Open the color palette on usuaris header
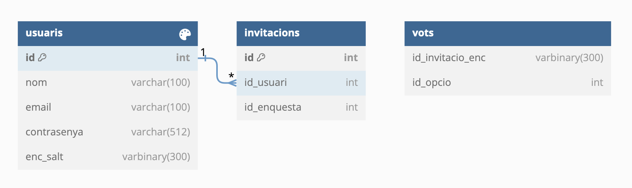 pyautogui.click(x=185, y=34)
